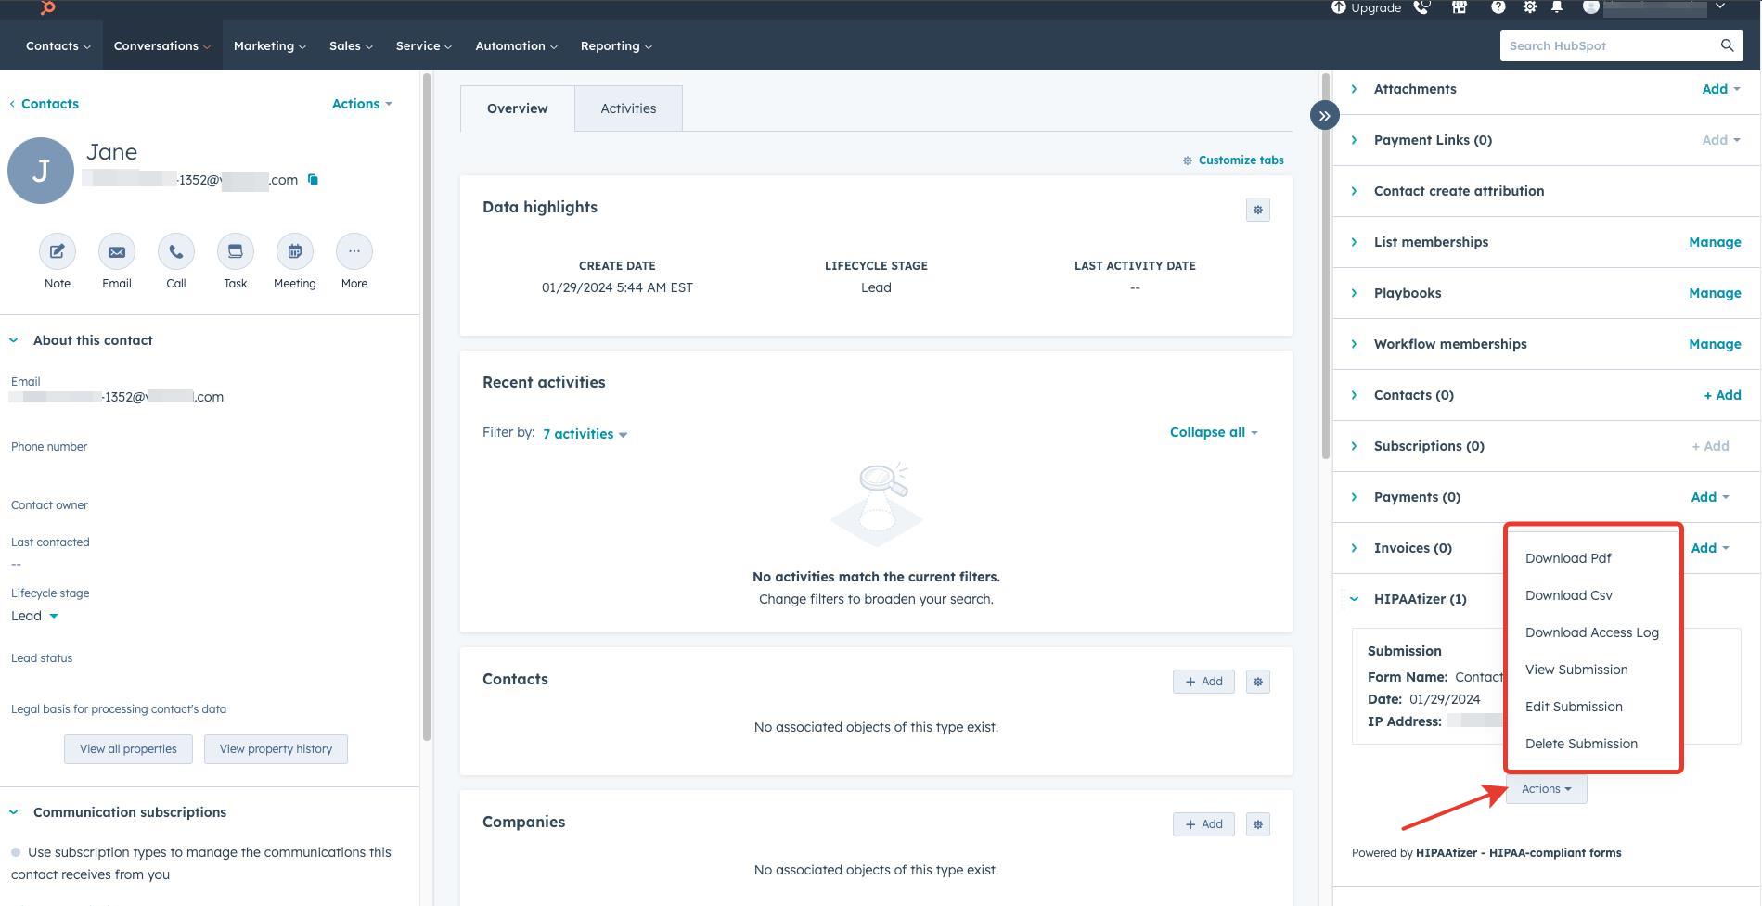Expand the Attachments section
The height and width of the screenshot is (906, 1762).
point(1353,88)
